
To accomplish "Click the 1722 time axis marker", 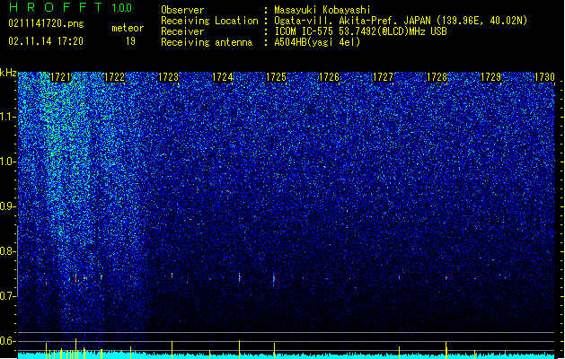I will pyautogui.click(x=114, y=77).
